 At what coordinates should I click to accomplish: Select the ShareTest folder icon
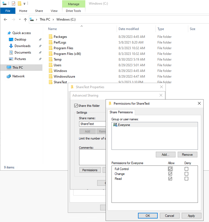click(x=50, y=82)
